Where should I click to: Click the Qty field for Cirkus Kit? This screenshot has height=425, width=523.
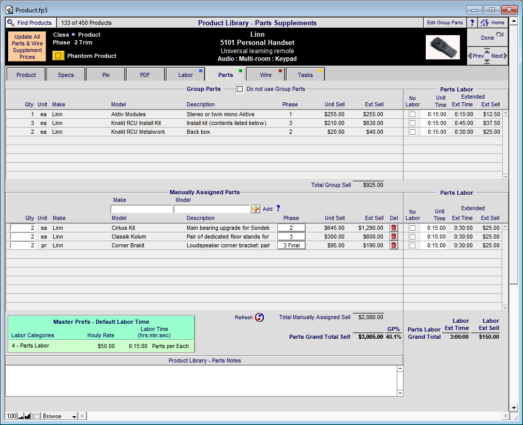[x=23, y=228]
